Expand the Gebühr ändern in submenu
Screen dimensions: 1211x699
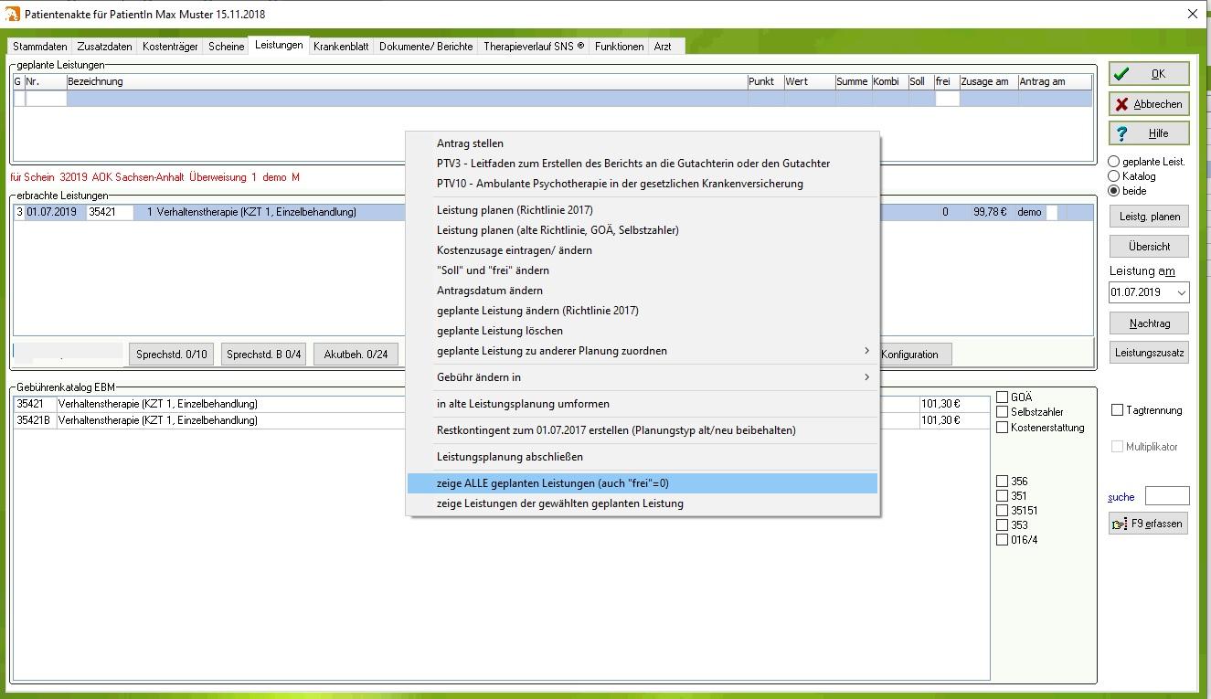coord(866,377)
